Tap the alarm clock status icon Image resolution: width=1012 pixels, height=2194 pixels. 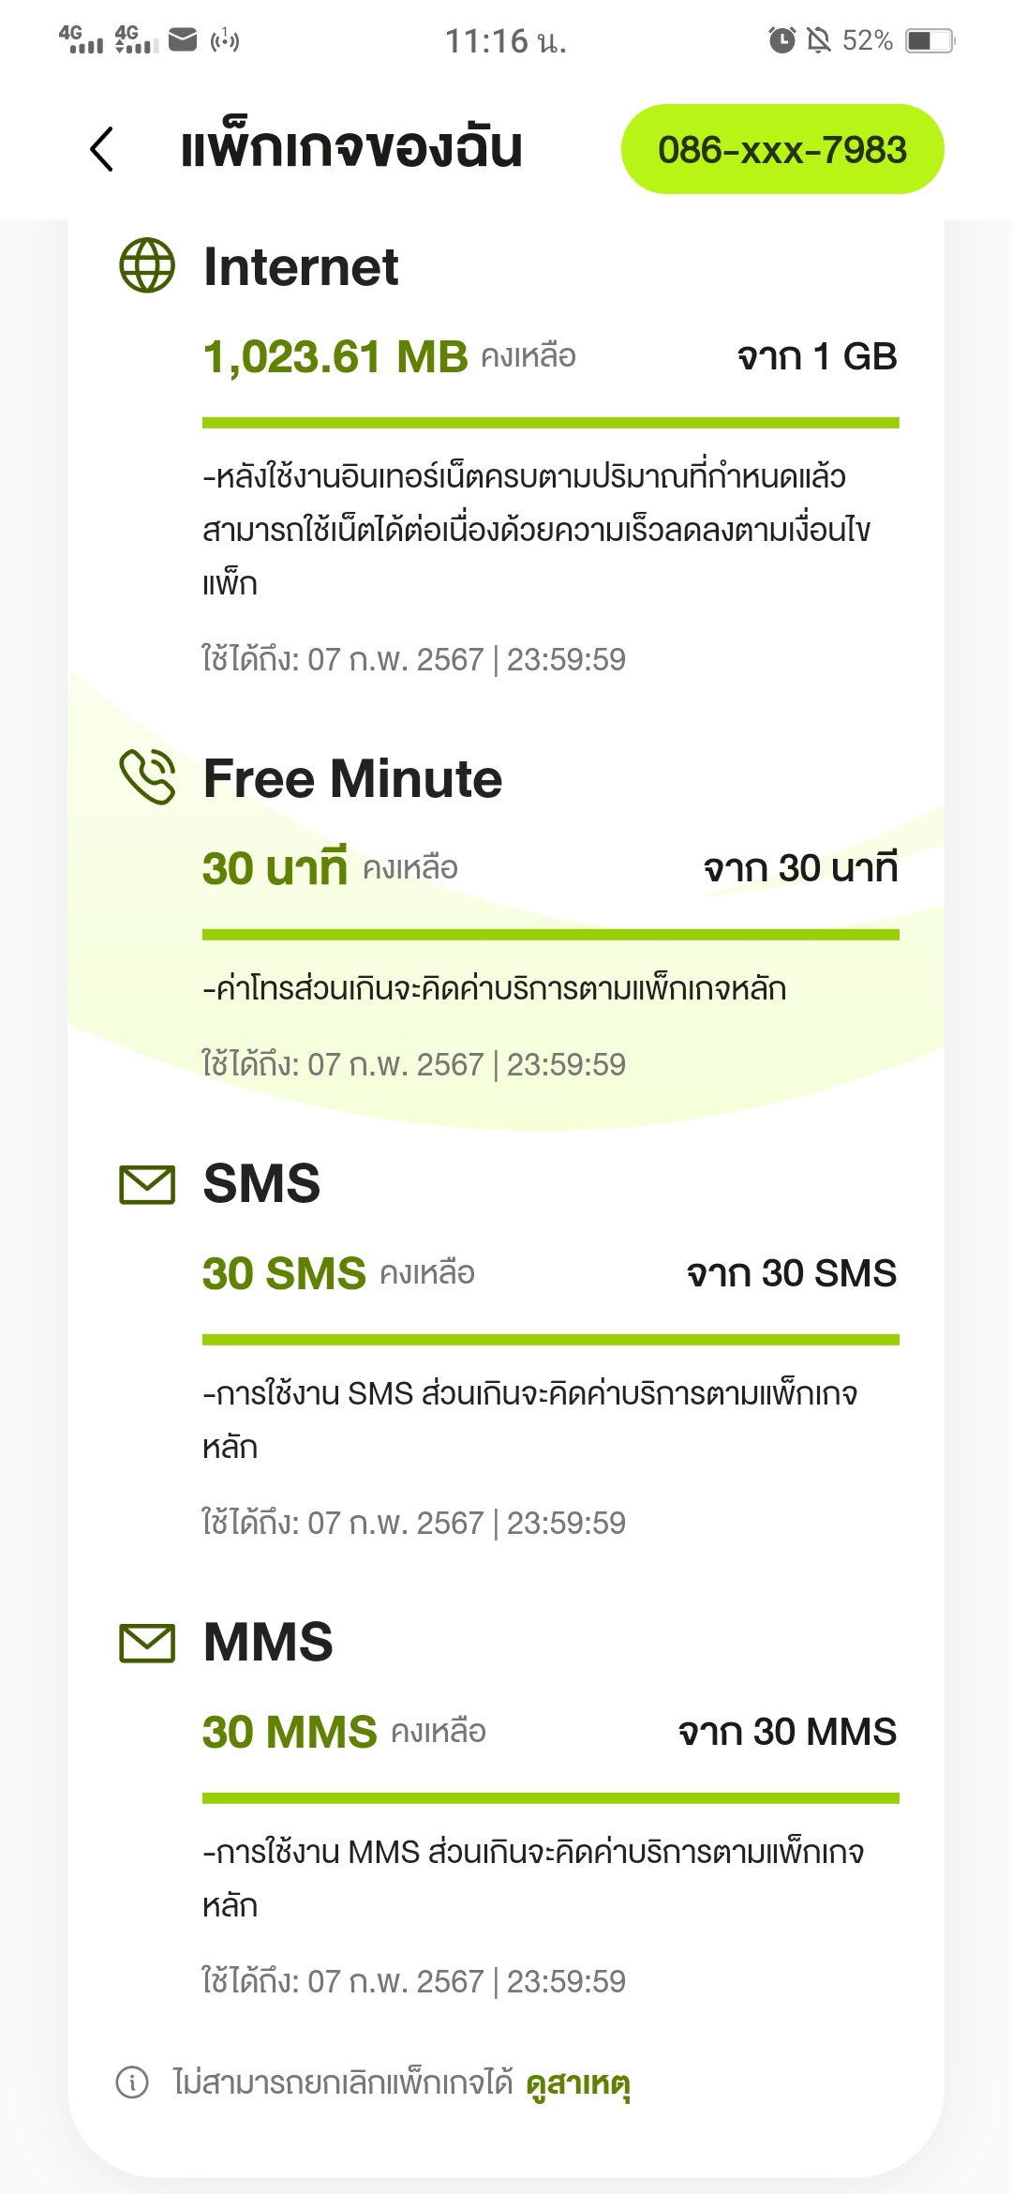(781, 40)
